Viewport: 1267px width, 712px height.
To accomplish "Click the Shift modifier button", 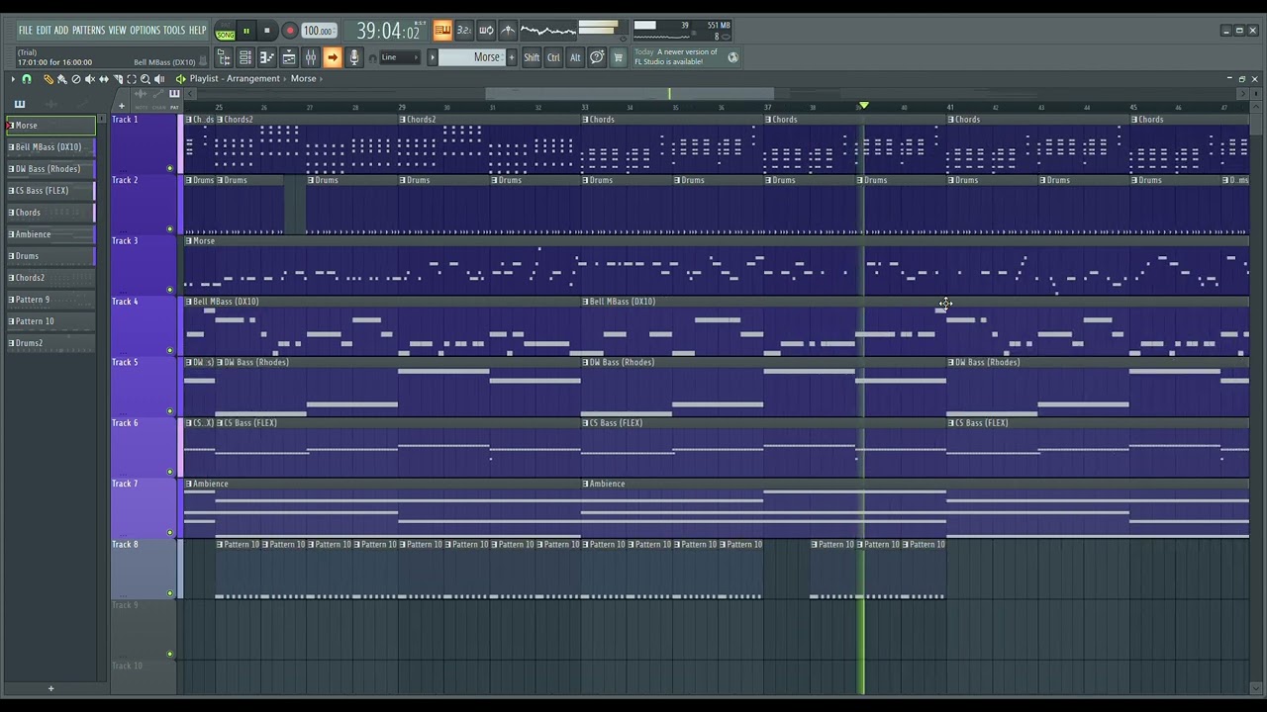I will (x=532, y=57).
